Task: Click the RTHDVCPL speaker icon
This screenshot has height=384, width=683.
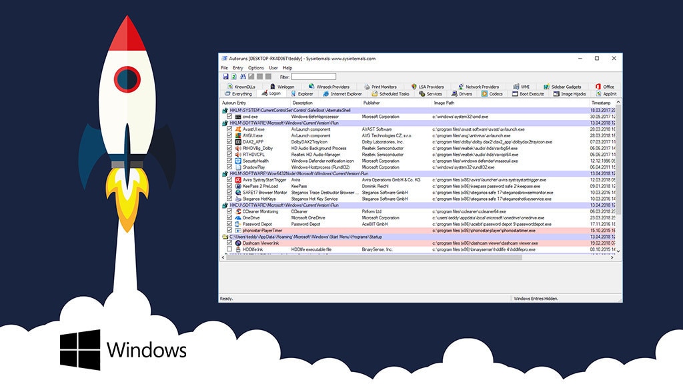Action: coord(238,154)
